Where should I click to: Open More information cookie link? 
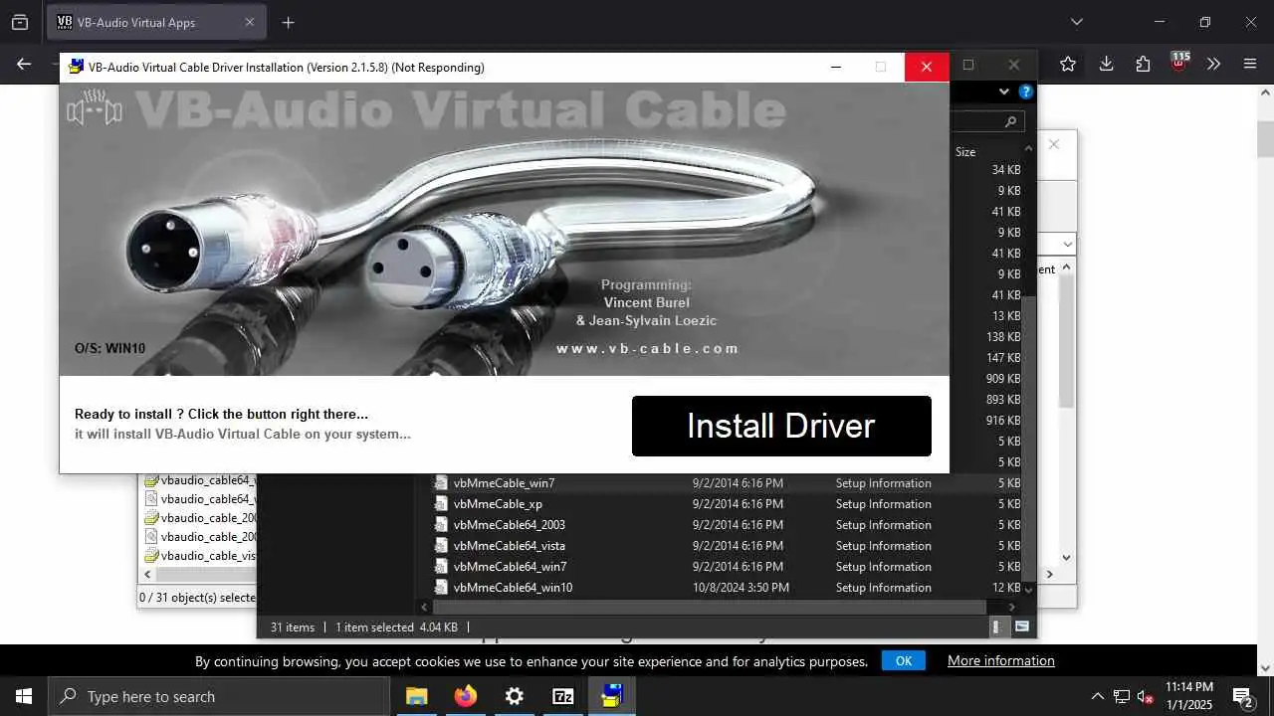[1001, 660]
